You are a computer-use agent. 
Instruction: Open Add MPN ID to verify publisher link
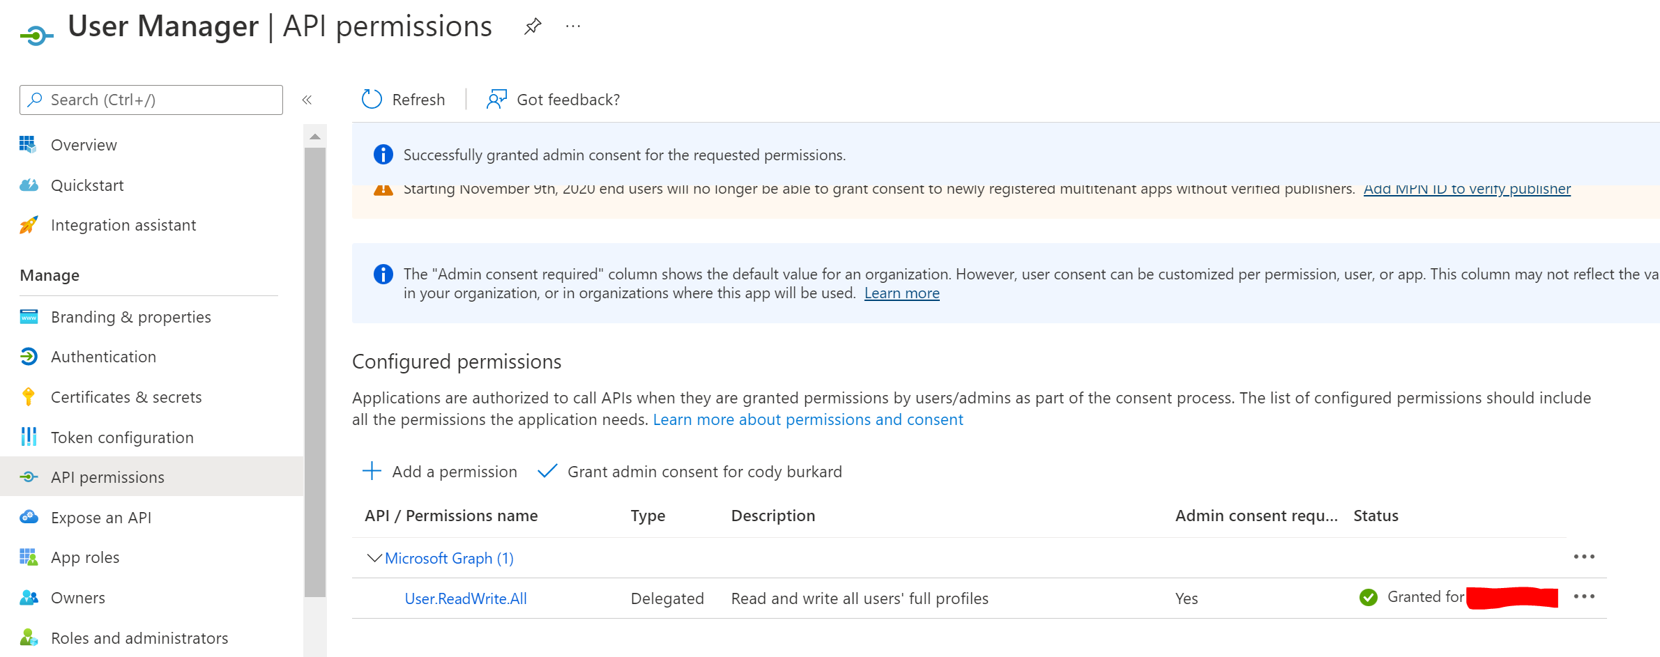click(x=1467, y=190)
